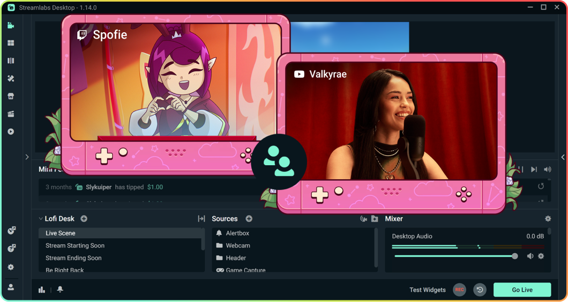
Task: Open the App Store storefront icon
Action: coord(11,96)
